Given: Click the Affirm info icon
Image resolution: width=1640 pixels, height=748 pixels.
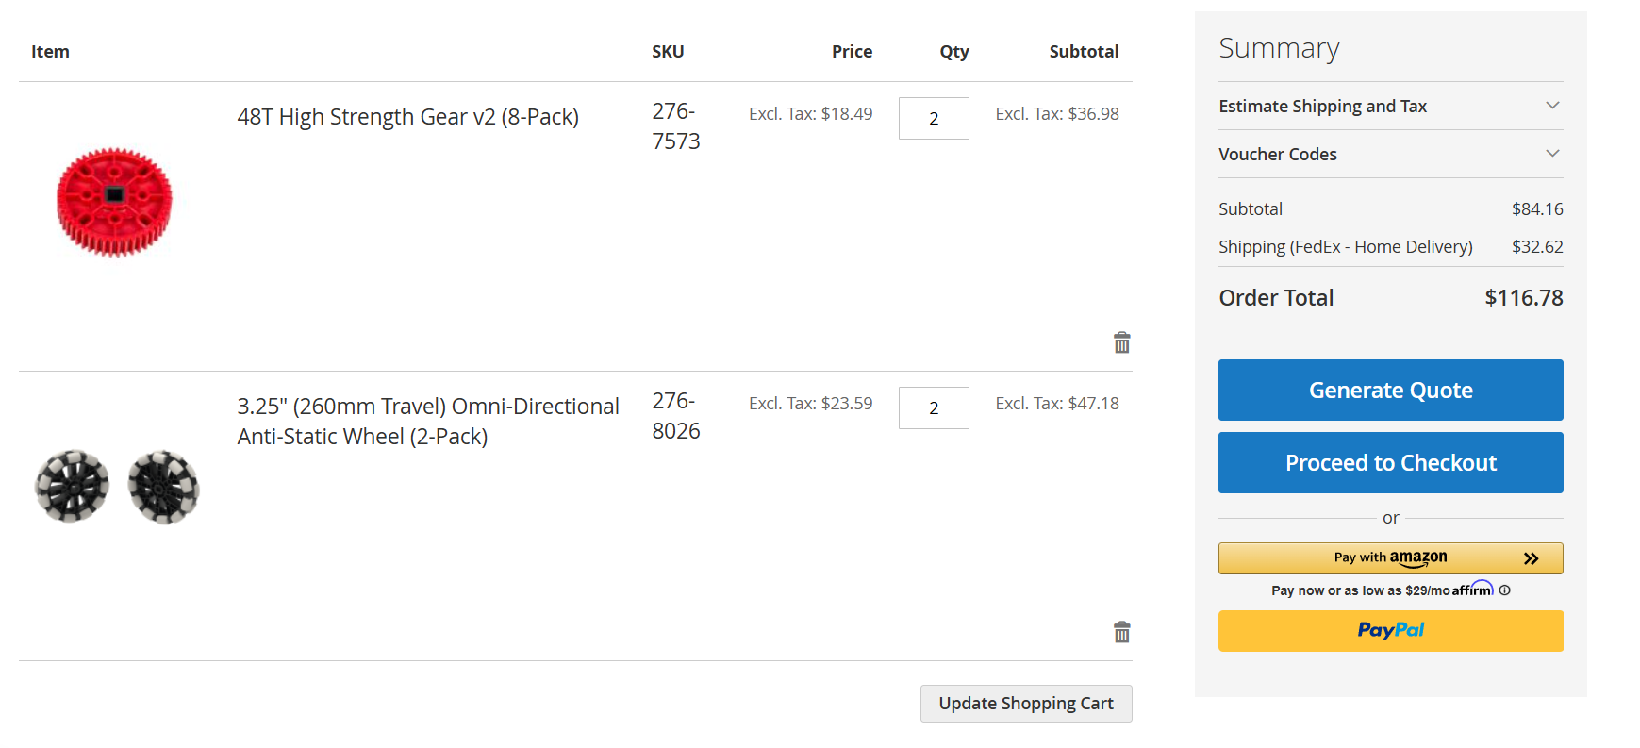Looking at the screenshot, I should coord(1504,590).
